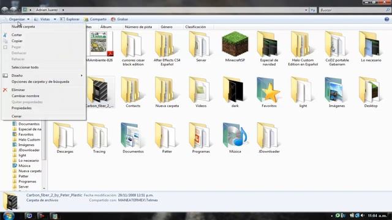Open Opciones de carpeta y de búsqueda
The width and height of the screenshot is (392, 220).
click(40, 81)
